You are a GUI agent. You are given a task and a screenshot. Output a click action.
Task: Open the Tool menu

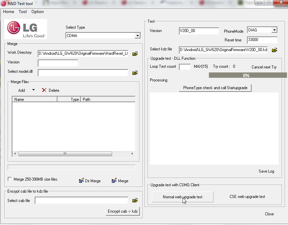(x=23, y=12)
